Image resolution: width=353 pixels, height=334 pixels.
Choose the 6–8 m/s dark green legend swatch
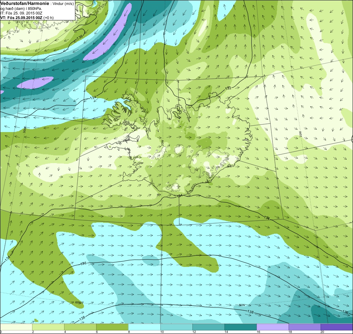[x=112, y=327]
